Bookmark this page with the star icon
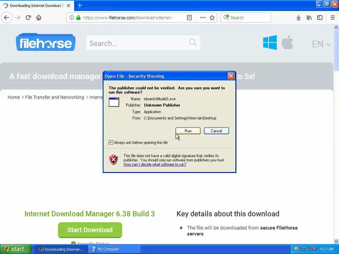 [212, 18]
